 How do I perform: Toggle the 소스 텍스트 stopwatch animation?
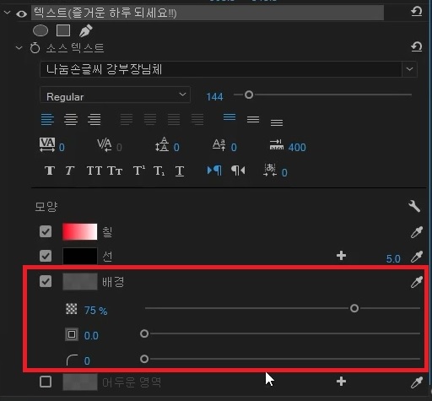pyautogui.click(x=35, y=48)
